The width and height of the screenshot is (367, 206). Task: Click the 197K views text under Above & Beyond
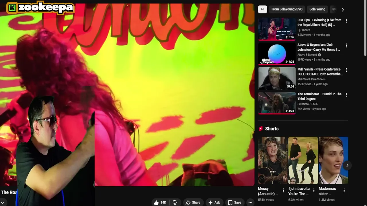pos(304,60)
